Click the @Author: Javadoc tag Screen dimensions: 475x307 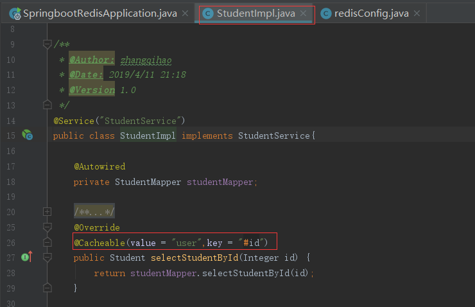(x=92, y=60)
